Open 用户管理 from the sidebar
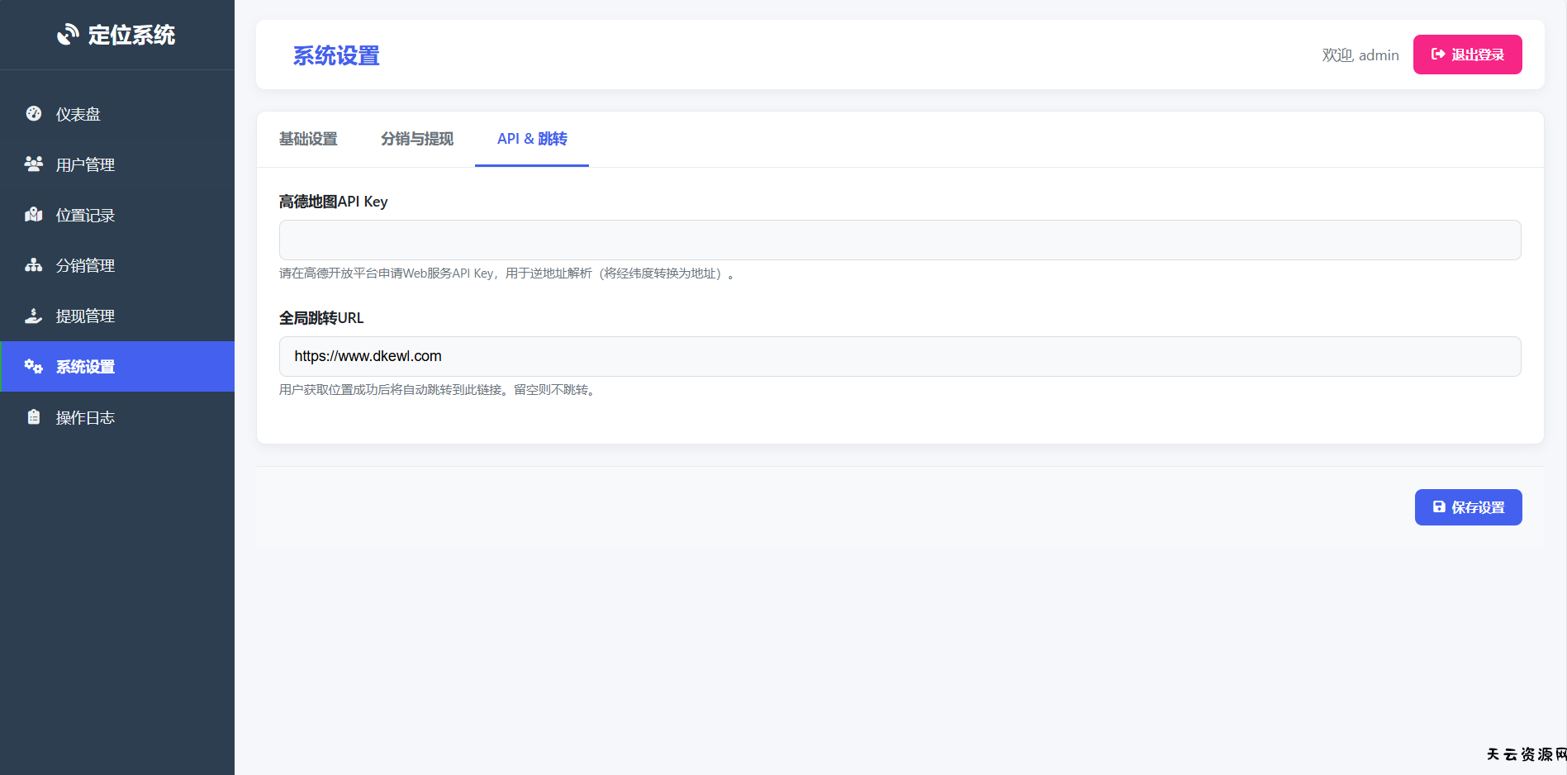Viewport: 1567px width, 775px height. tap(85, 165)
